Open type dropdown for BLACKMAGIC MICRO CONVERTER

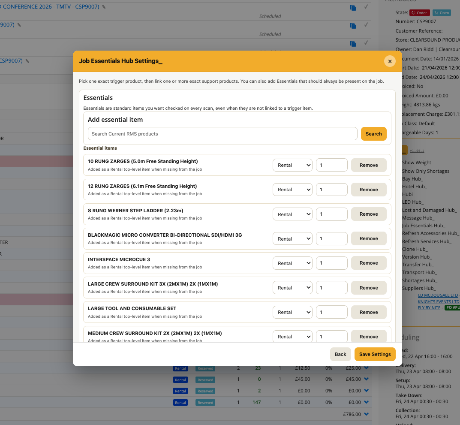[292, 238]
